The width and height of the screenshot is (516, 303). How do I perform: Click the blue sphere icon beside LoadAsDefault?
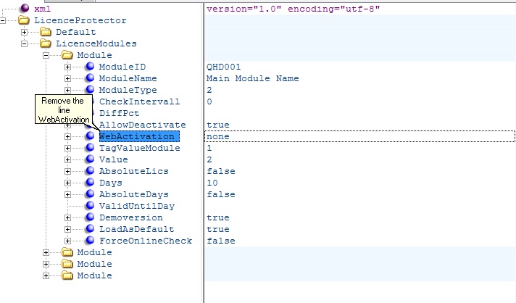point(90,228)
